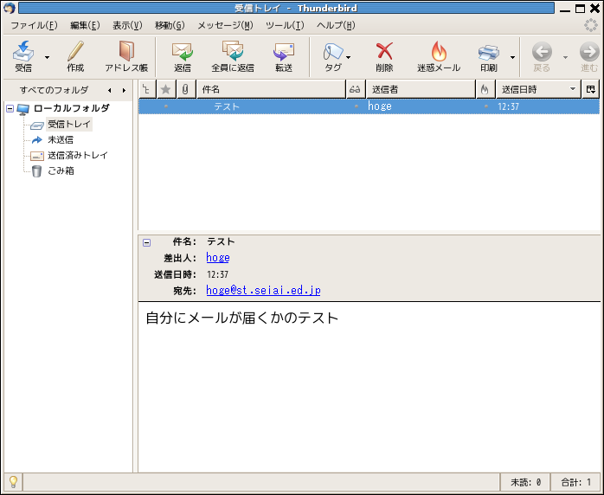Viewport: 604px width, 495px height.
Task: Select the 未送信 folder
Action: (61, 140)
